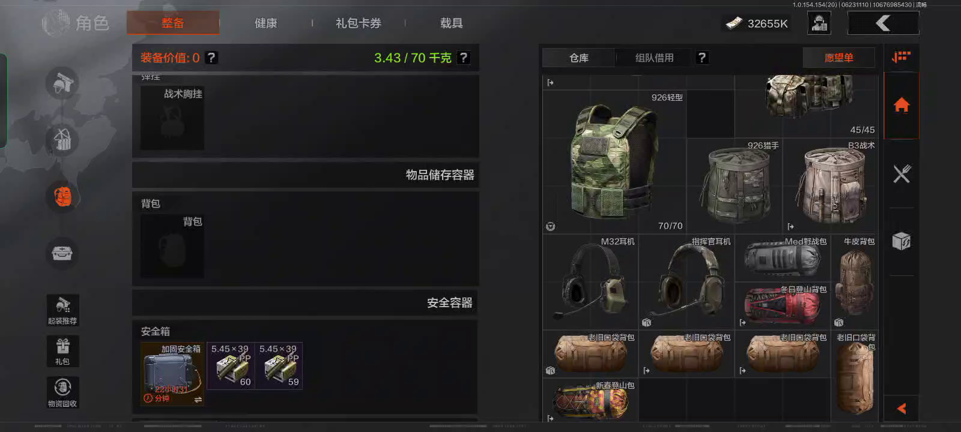Click the sort inventory icon

click(x=902, y=57)
